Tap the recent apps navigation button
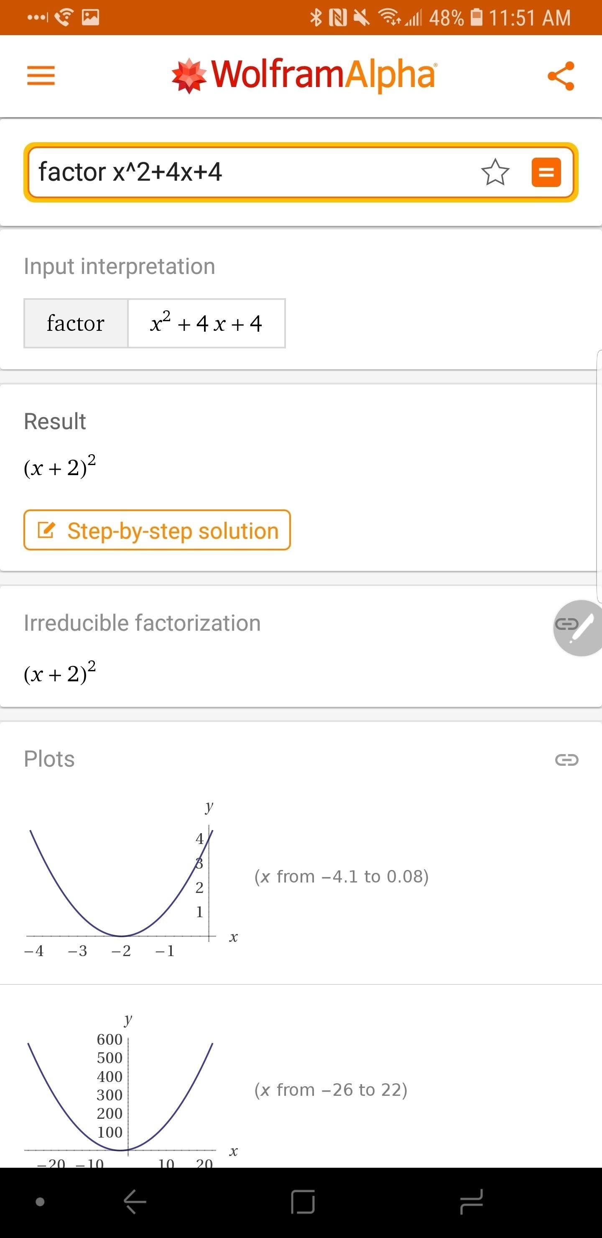This screenshot has height=1238, width=602. (x=471, y=1202)
